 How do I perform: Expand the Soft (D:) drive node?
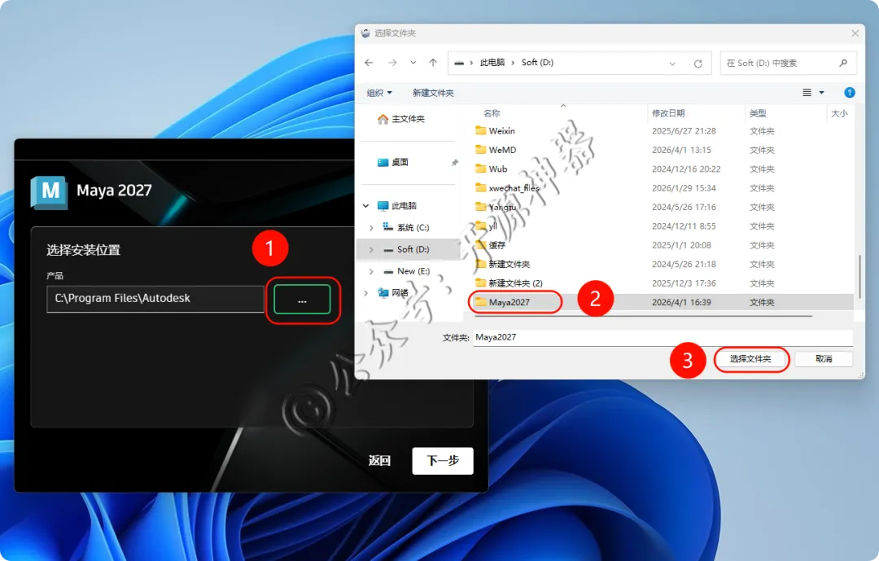point(371,250)
